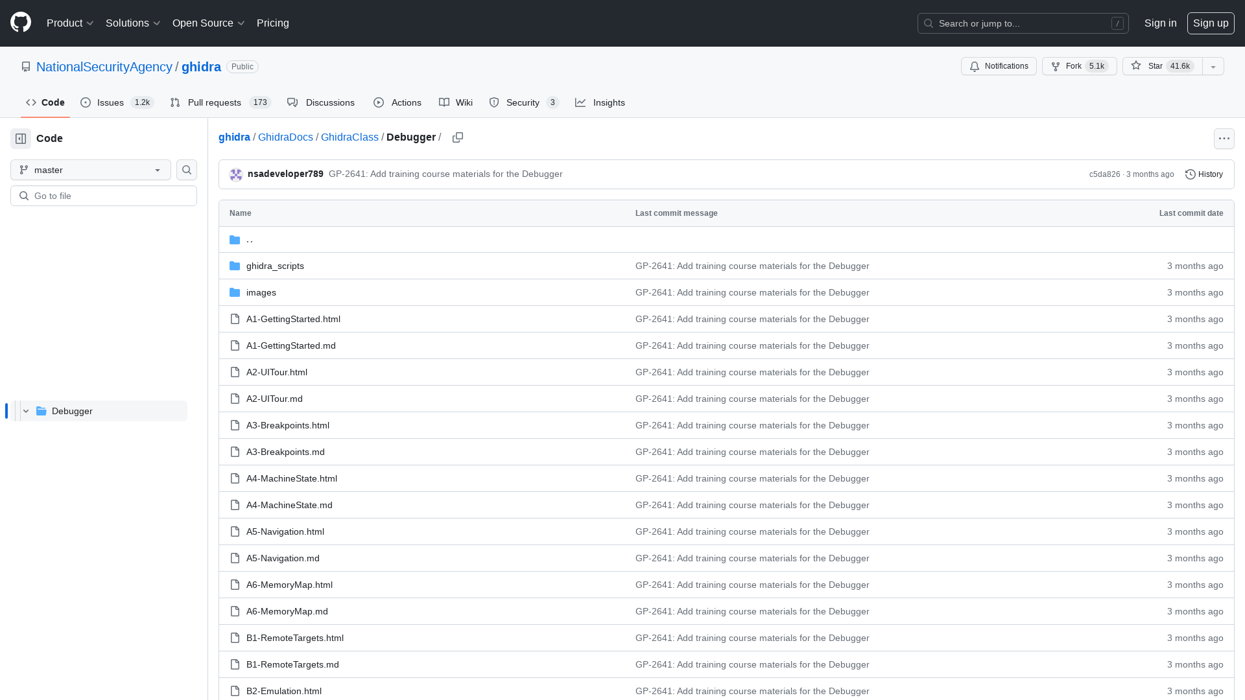Open B1-RemoteTargets.md file
The height and width of the screenshot is (700, 1245).
292,665
